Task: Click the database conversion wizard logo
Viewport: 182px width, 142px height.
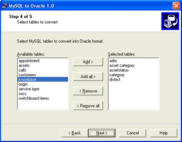Action: [170, 21]
